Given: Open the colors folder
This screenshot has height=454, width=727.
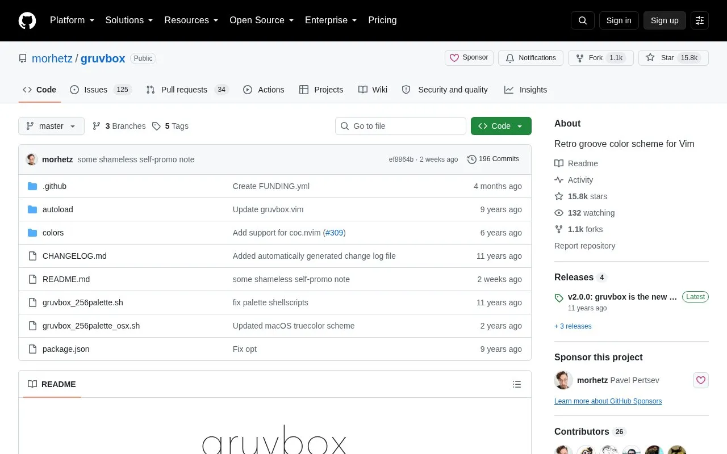Looking at the screenshot, I should click(x=53, y=233).
